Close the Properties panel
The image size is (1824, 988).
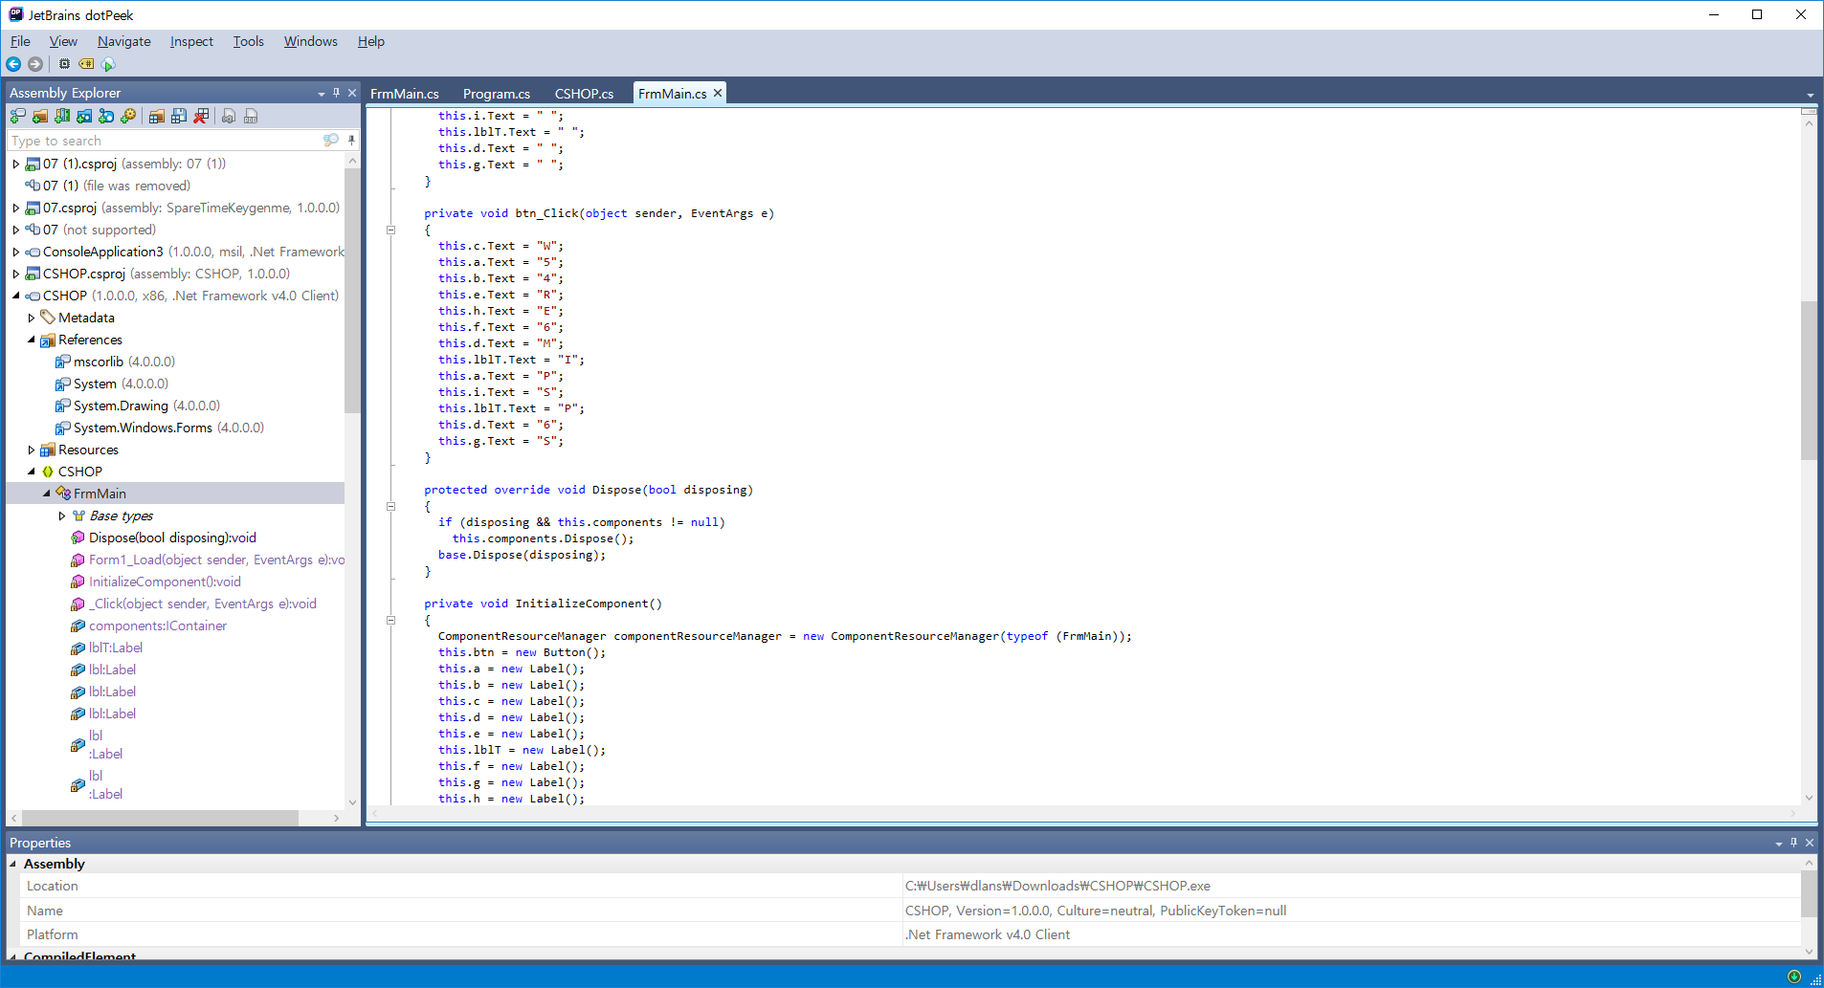coord(1809,843)
